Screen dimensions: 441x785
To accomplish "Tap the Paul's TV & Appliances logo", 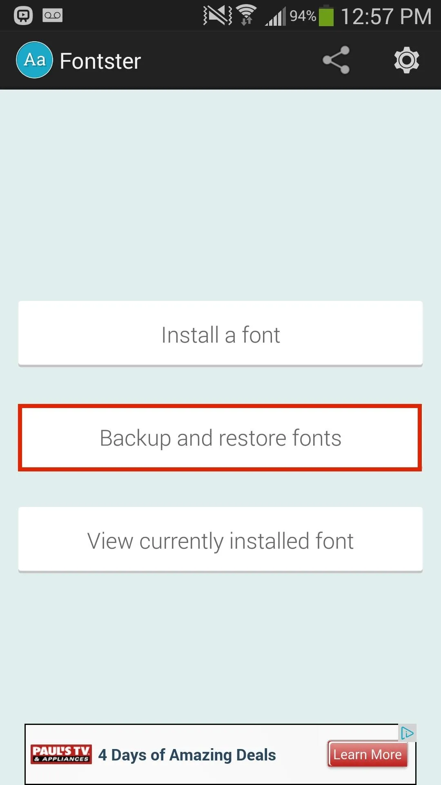I will (61, 754).
